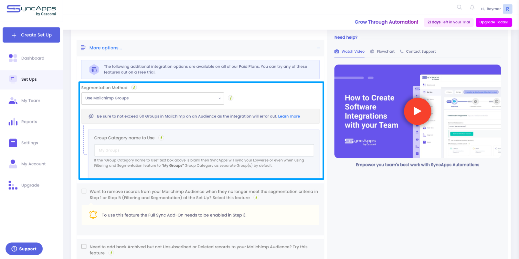519x259 pixels.
Task: Switch to the Flowchart tab
Action: point(382,51)
